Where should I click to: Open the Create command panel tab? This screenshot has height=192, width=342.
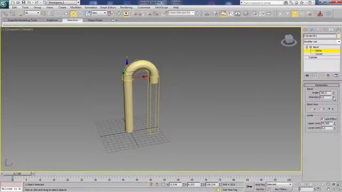[305, 30]
